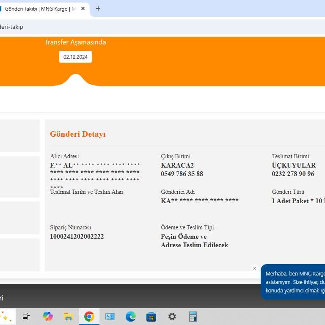The height and width of the screenshot is (325, 325).
Task: Open the Control Panel taskbar icon
Action: pos(110,317)
